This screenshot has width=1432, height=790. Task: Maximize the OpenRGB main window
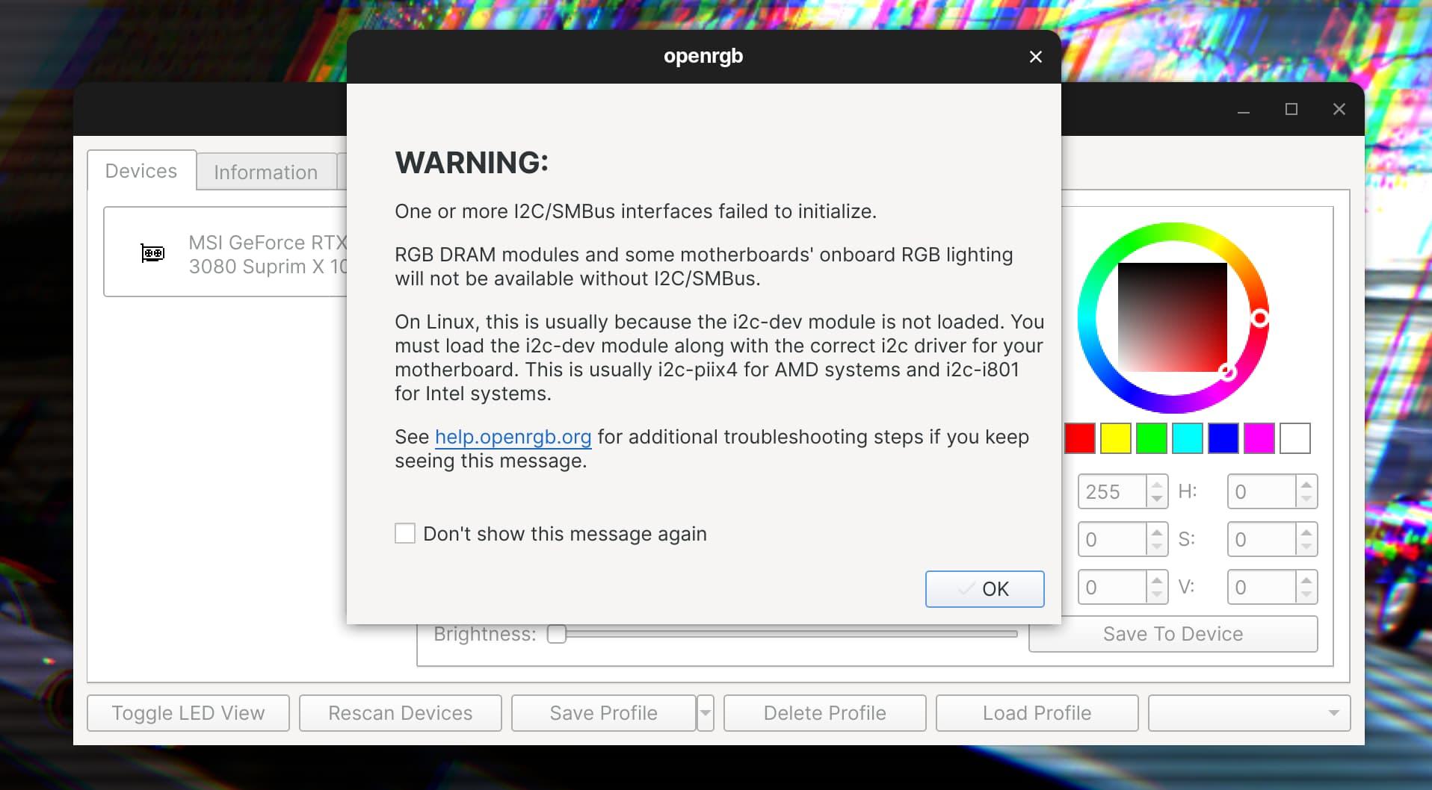pos(1291,110)
